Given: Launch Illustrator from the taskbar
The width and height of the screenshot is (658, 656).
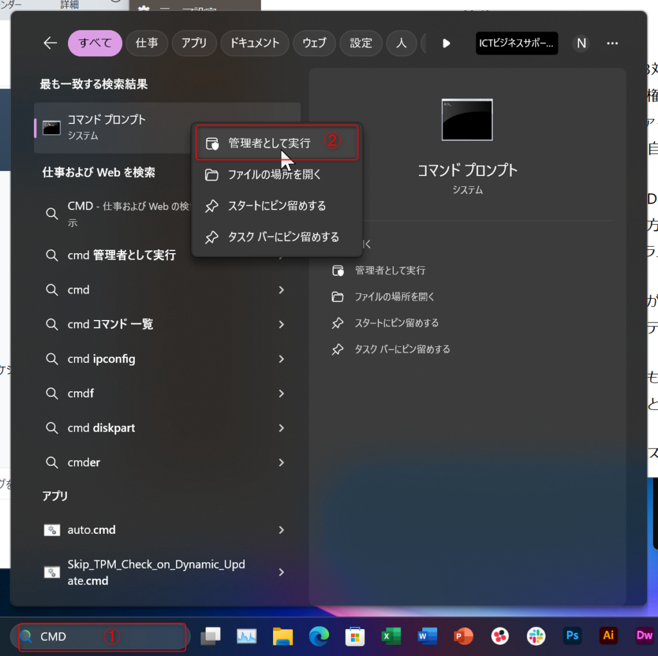Looking at the screenshot, I should [x=608, y=636].
